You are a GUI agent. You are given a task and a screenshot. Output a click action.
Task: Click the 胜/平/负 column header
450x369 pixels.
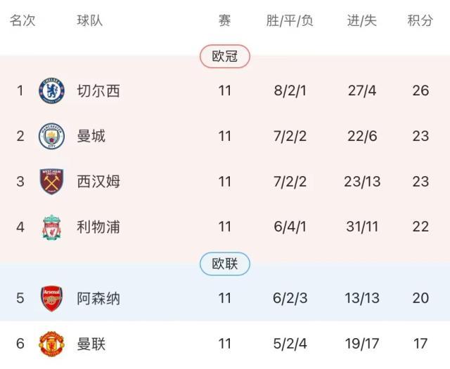(x=290, y=20)
